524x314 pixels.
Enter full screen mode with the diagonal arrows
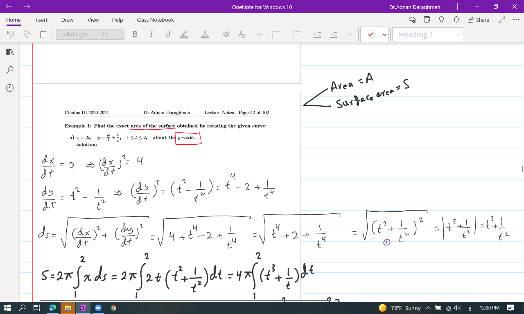502,20
